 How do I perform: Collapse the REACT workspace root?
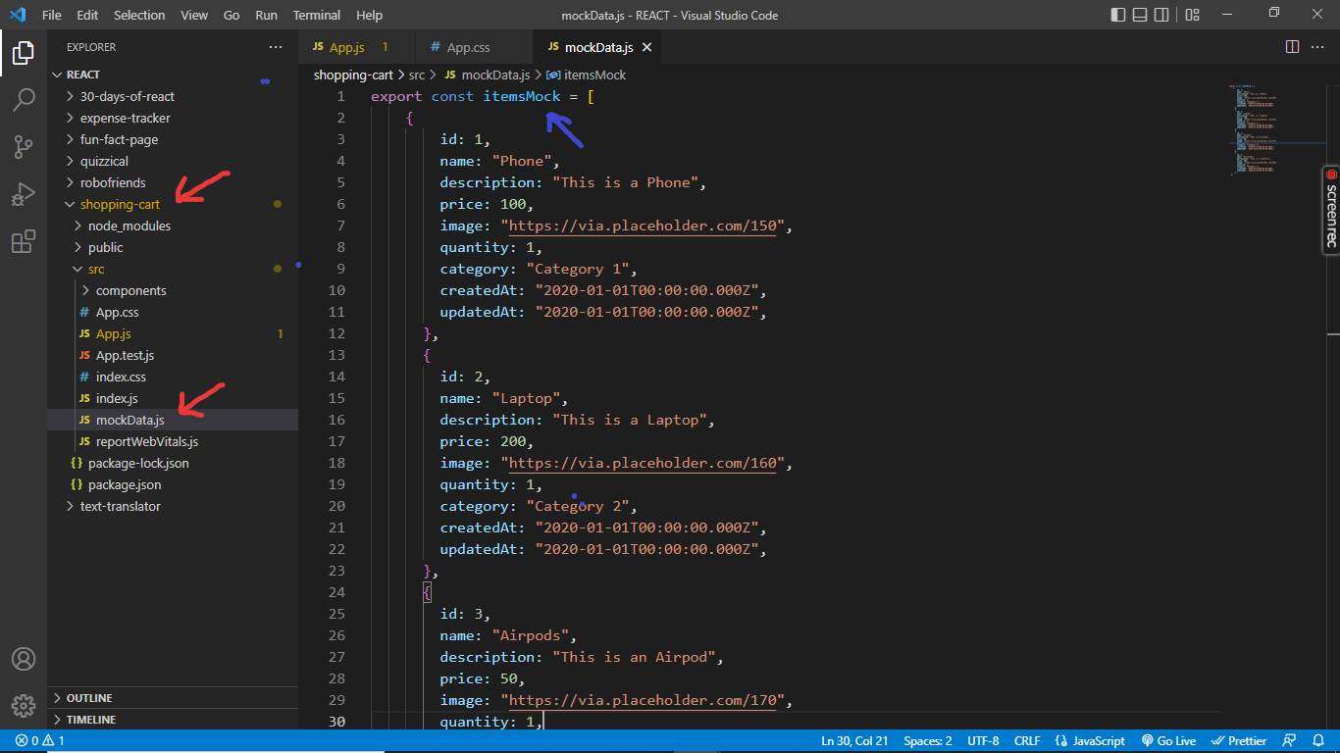173,75
